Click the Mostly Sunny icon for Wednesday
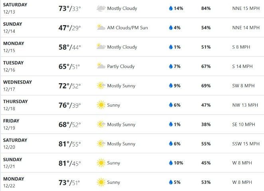The image size is (264, 191). pyautogui.click(x=101, y=86)
